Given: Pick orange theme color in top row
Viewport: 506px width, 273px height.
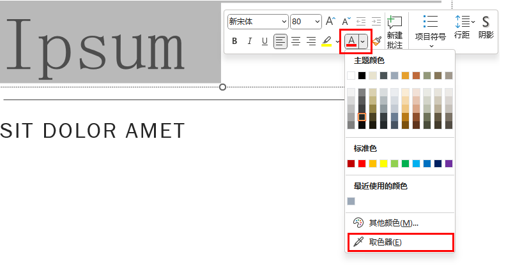Looking at the screenshot, I should coord(405,75).
